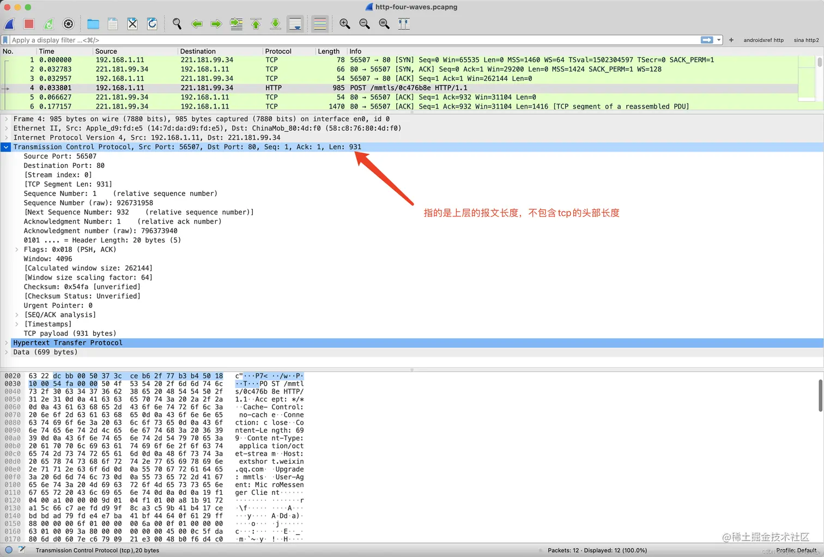The height and width of the screenshot is (557, 824).
Task: Open capture file properties pencil icon
Action: (x=22, y=550)
